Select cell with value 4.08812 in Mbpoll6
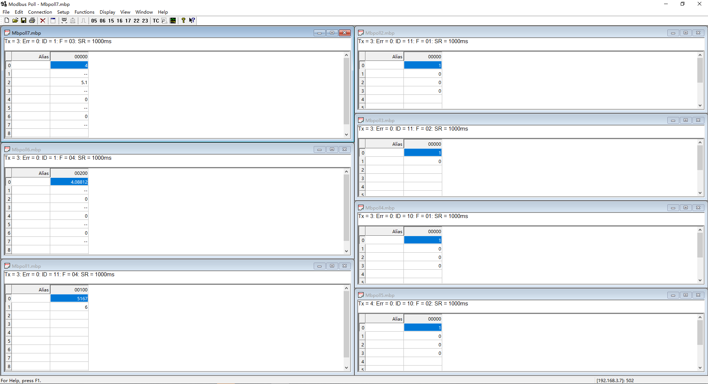Viewport: 708px width, 384px height. click(69, 182)
